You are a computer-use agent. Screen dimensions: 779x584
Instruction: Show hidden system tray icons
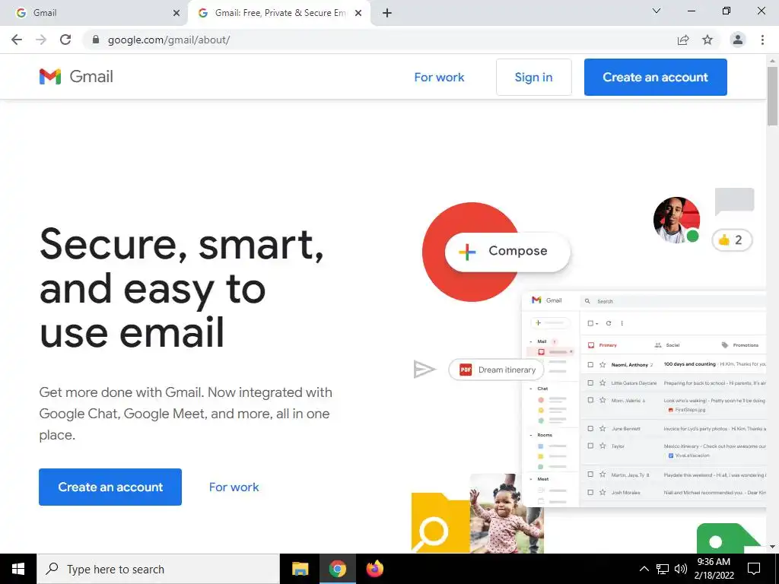[x=644, y=569]
